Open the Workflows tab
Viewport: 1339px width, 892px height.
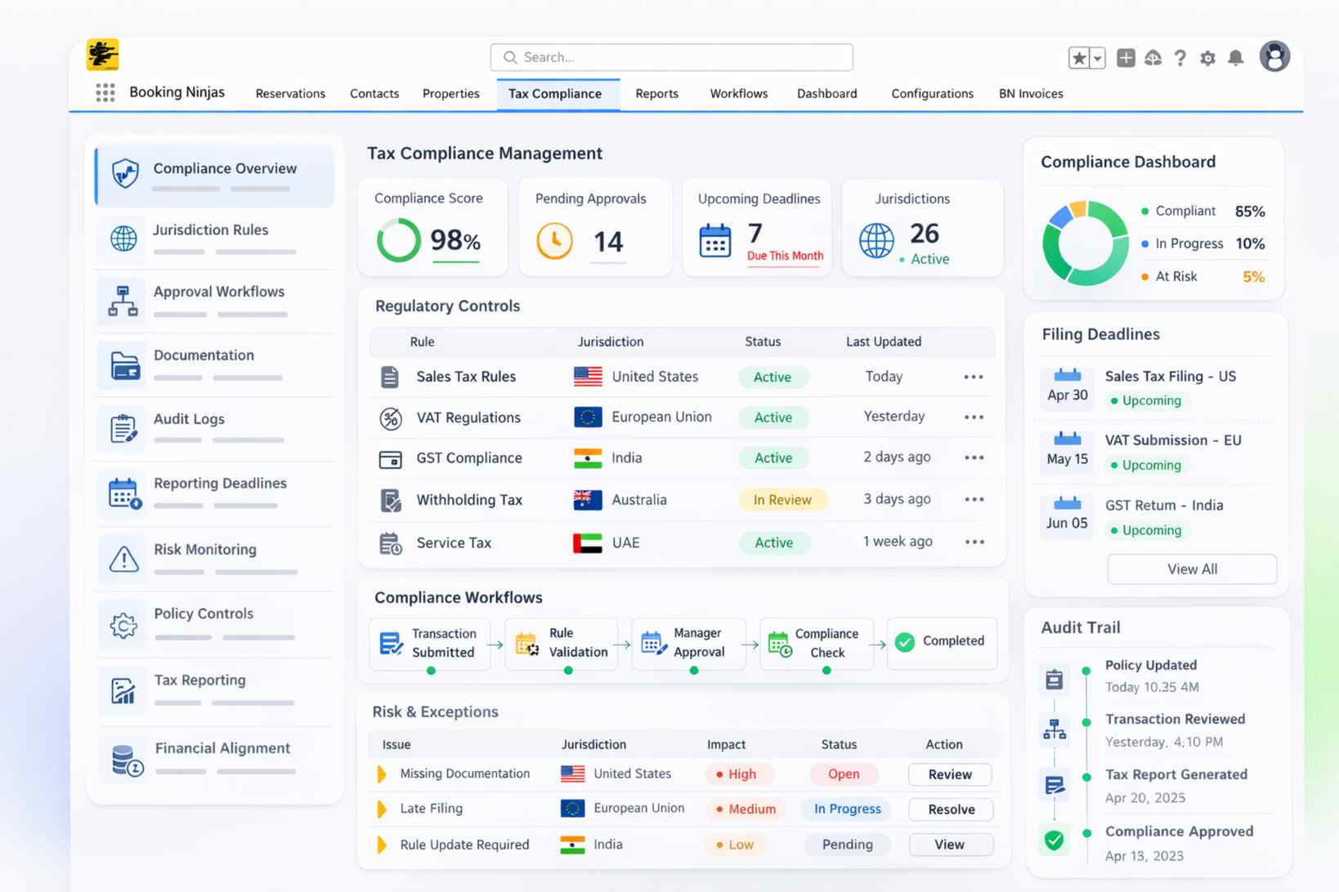coord(738,93)
